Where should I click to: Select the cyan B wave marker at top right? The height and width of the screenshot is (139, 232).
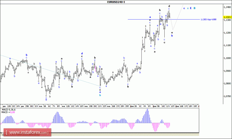(195, 8)
